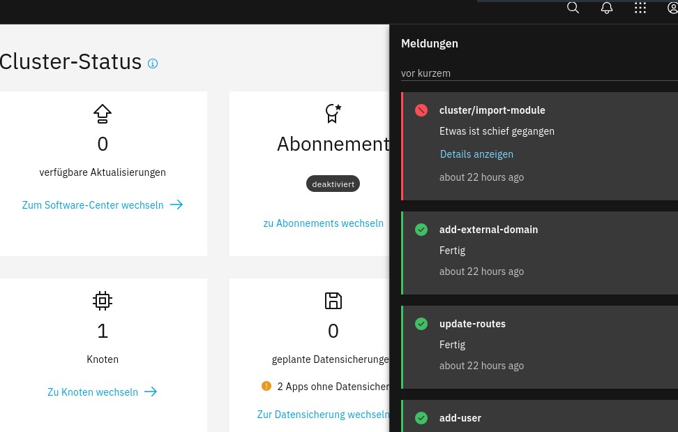Click the subscription badge icon
Image resolution: width=678 pixels, height=432 pixels.
point(333,113)
